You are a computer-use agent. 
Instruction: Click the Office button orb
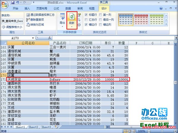pos(4,4)
